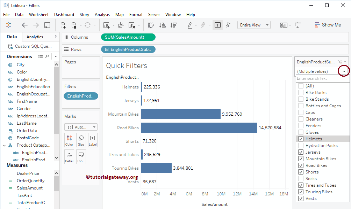Open the Label mark card
351x209 pixels.
coord(93,140)
